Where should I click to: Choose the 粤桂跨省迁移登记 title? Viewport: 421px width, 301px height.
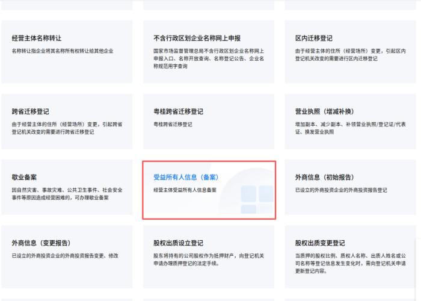[178, 111]
